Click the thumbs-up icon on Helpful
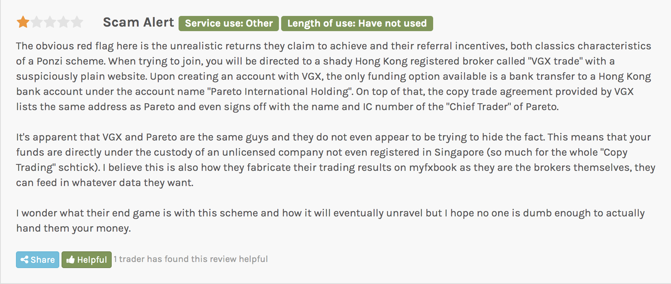671x284 pixels. pyautogui.click(x=70, y=260)
